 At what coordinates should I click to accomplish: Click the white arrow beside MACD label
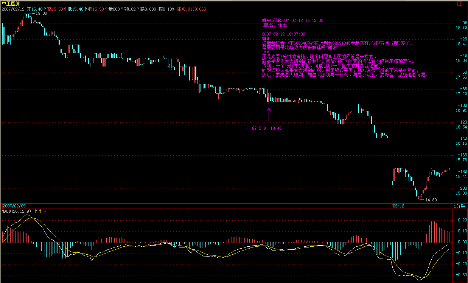point(36,211)
